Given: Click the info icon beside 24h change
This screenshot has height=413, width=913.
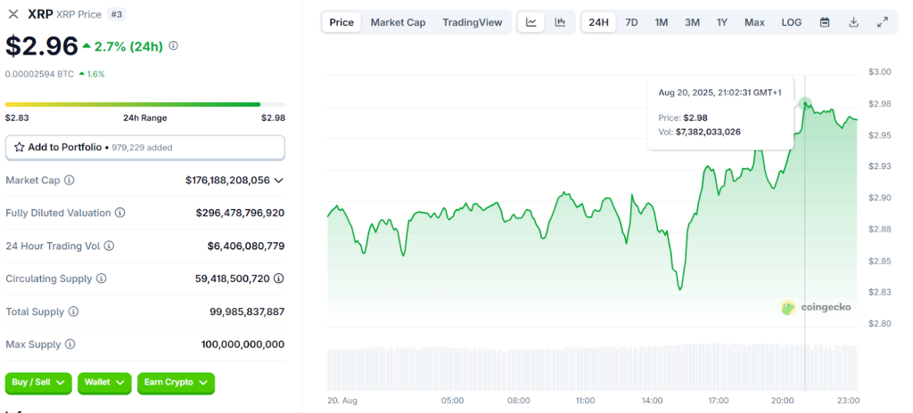Looking at the screenshot, I should [x=174, y=46].
